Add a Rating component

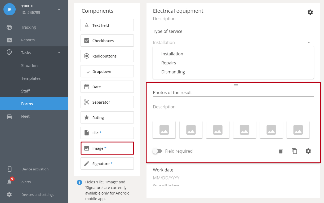tap(107, 117)
